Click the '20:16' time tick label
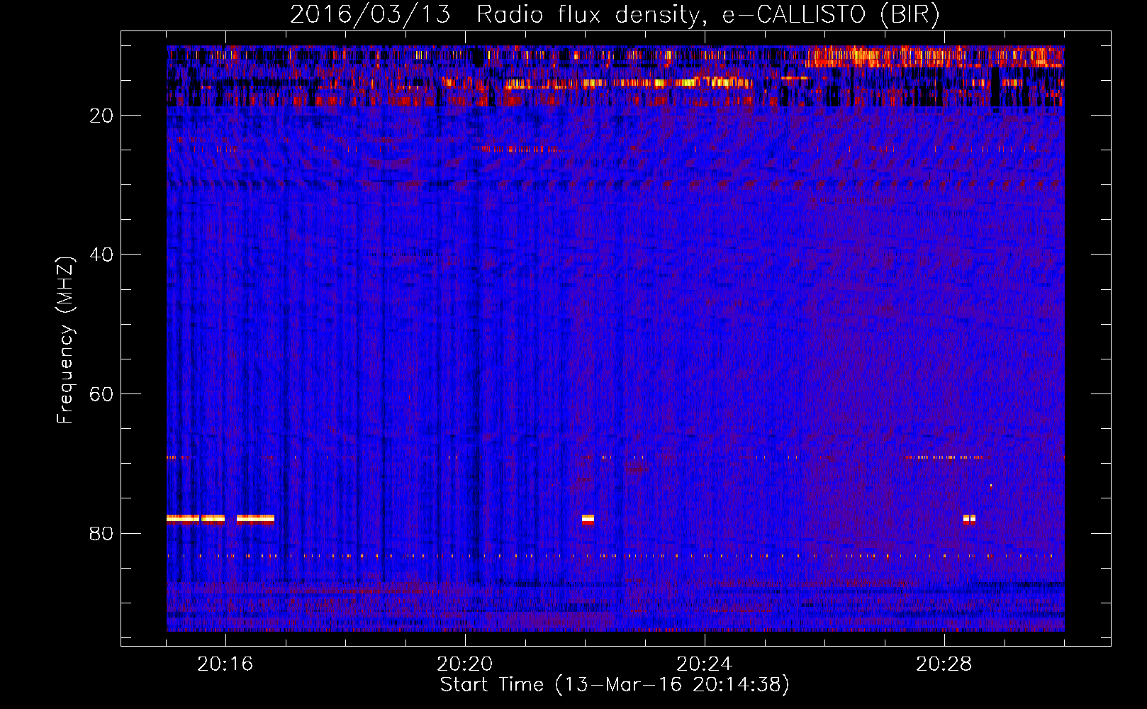 [x=225, y=664]
